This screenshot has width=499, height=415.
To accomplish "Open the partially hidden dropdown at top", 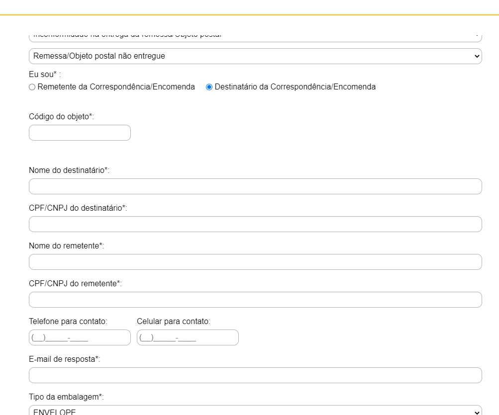I will click(255, 38).
